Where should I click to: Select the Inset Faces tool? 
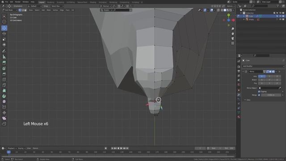(4, 68)
